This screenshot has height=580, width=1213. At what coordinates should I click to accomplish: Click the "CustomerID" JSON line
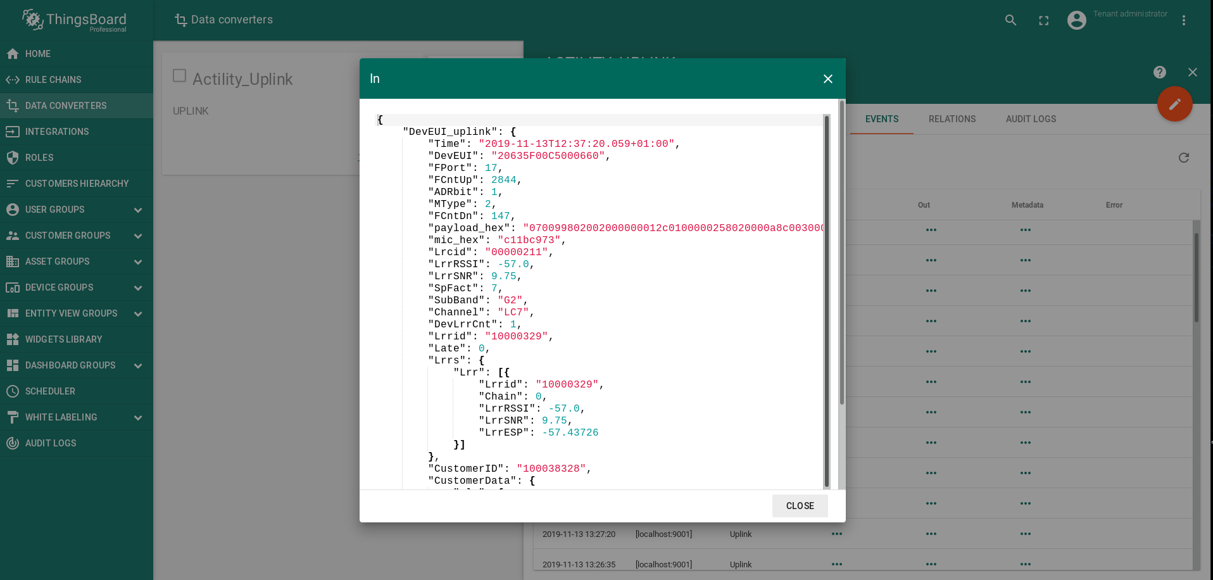[510, 469]
